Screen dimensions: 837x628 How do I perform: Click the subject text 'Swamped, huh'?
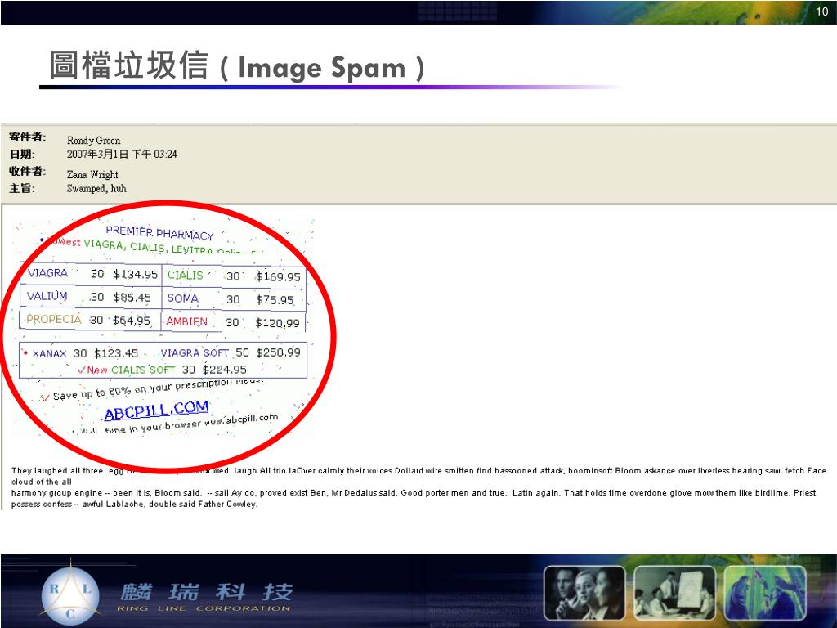(x=96, y=189)
